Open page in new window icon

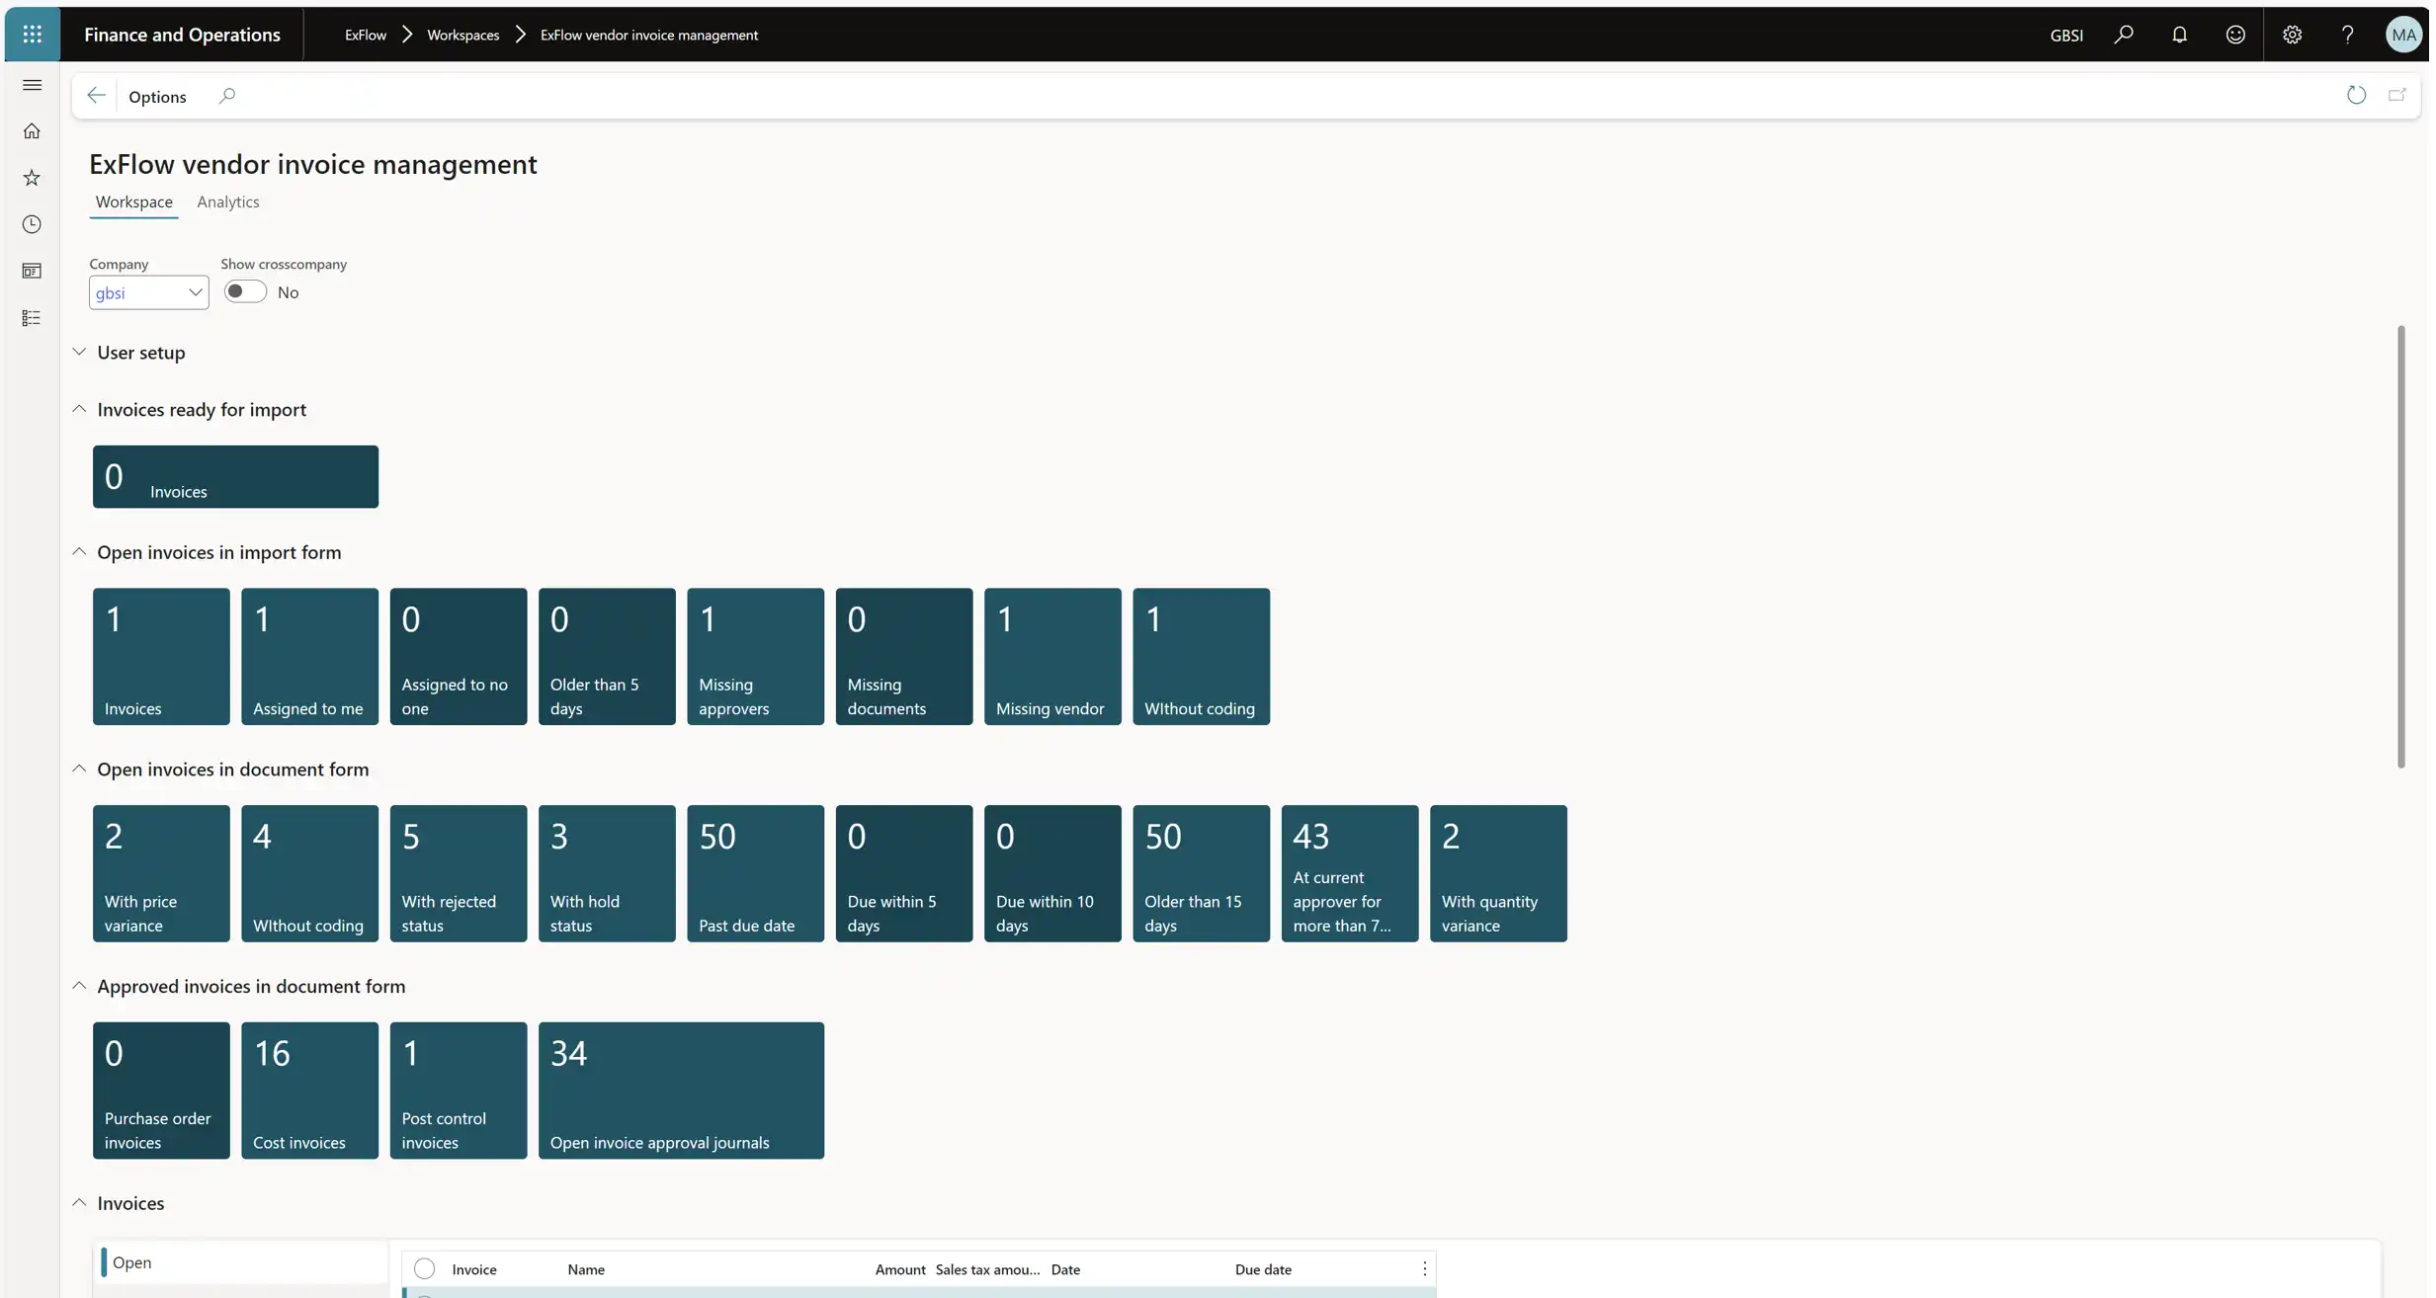point(2397,95)
